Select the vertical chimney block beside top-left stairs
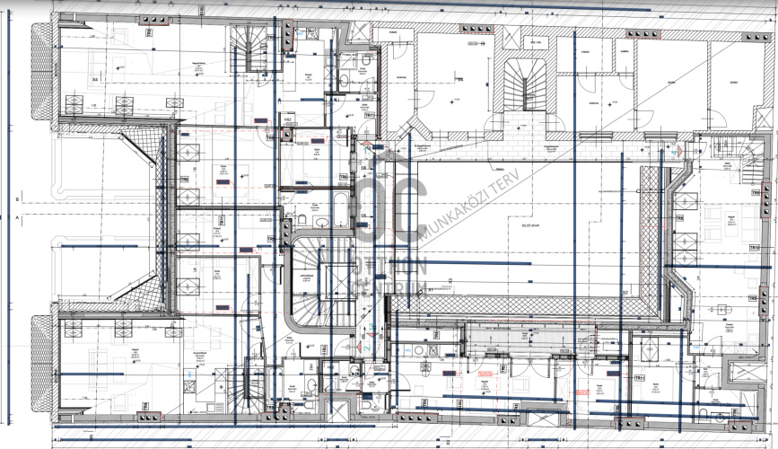778x449 pixels. click(x=286, y=36)
